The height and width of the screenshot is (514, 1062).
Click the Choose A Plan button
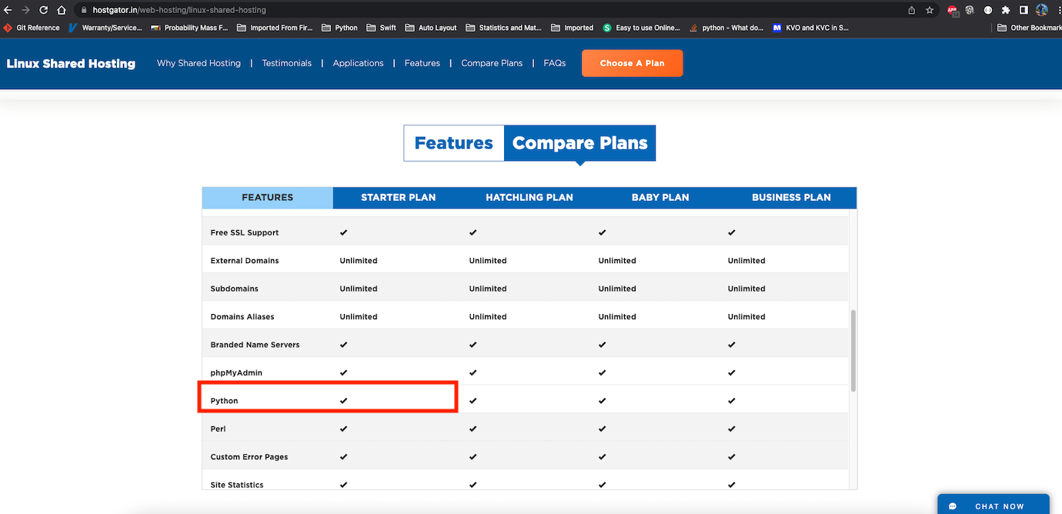632,63
